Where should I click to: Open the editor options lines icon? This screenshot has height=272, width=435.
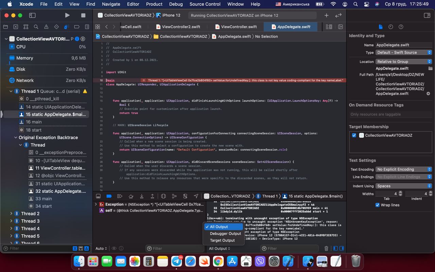(x=329, y=27)
